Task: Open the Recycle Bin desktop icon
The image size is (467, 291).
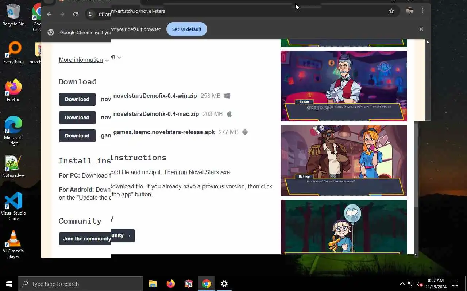Action: coord(13,15)
